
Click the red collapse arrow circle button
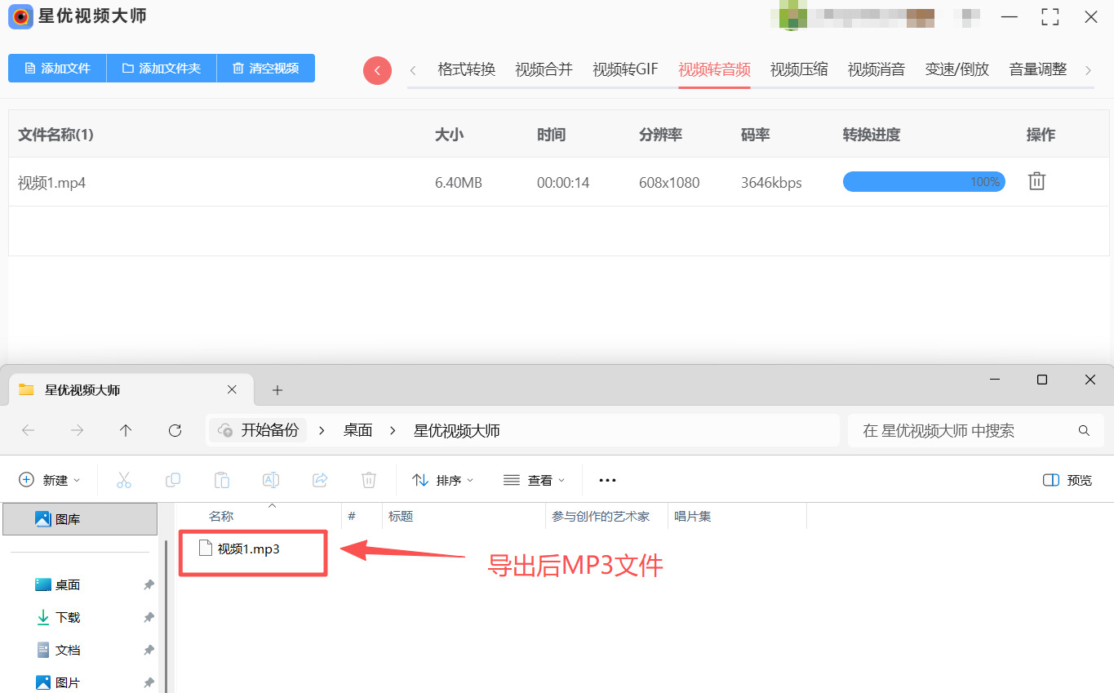[377, 70]
